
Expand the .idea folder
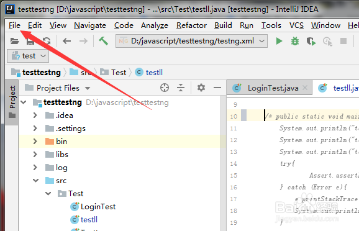click(x=35, y=115)
